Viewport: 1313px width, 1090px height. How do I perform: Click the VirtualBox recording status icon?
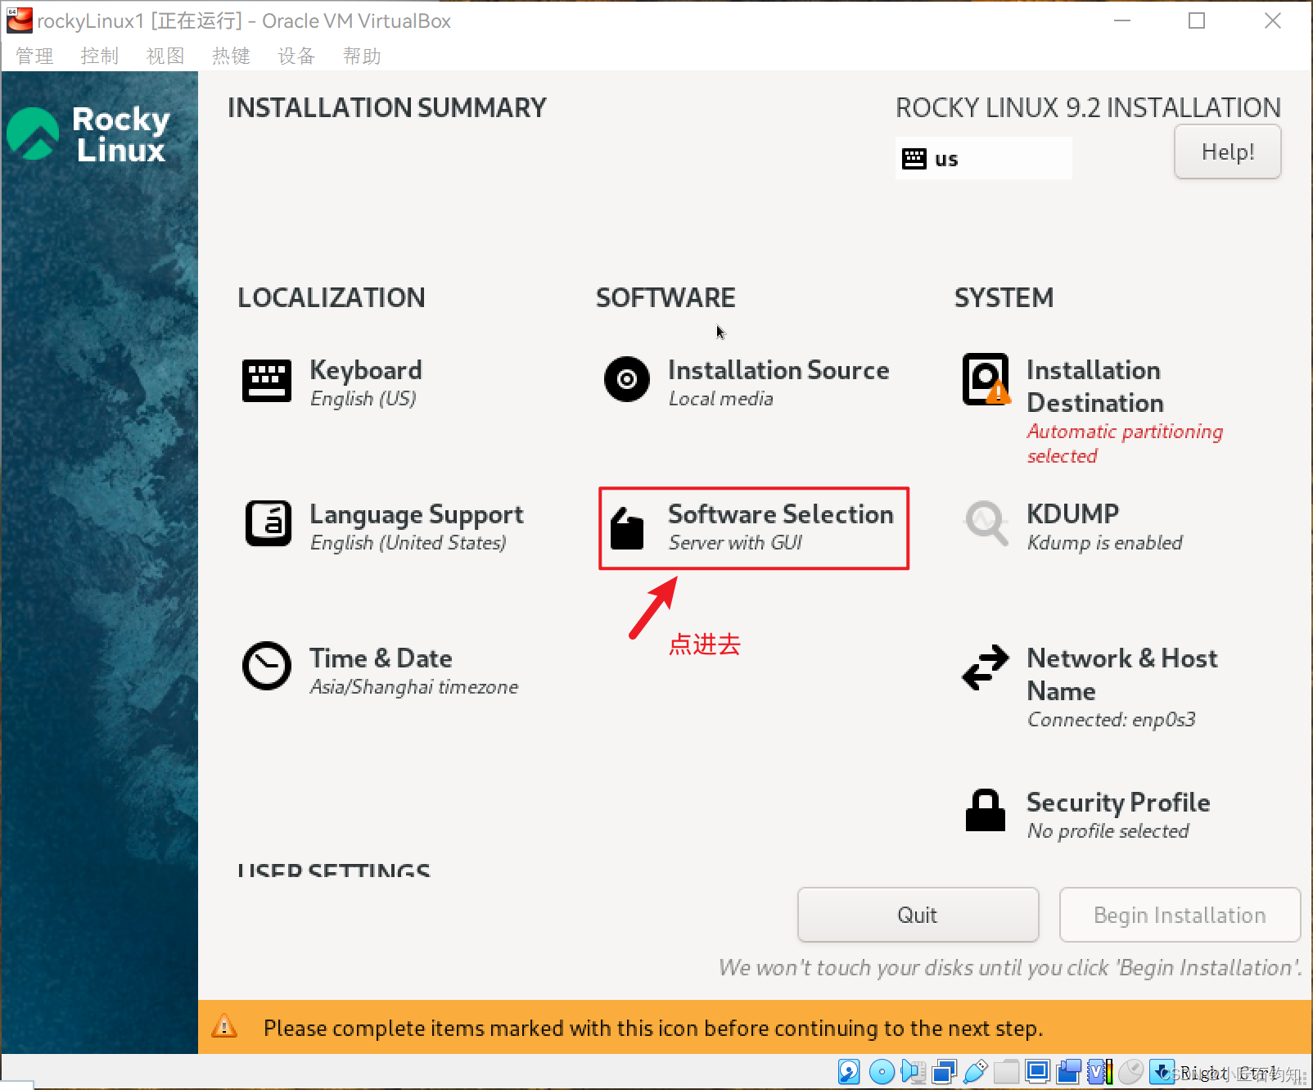pos(1068,1071)
